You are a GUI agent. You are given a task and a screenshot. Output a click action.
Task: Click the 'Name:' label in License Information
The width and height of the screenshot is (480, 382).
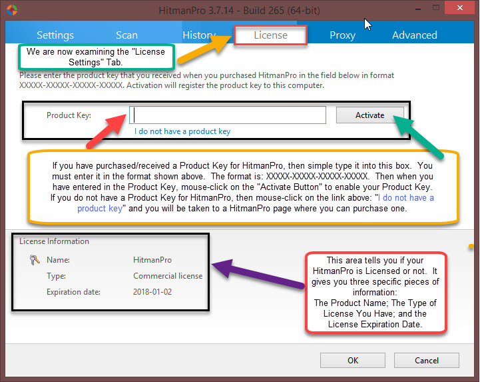58,260
